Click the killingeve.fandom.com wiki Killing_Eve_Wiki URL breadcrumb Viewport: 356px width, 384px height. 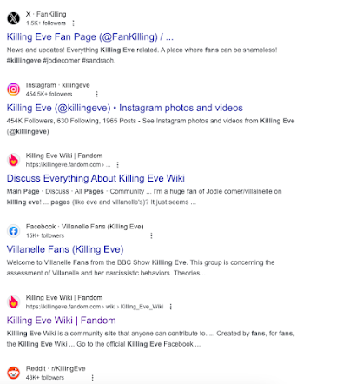tap(95, 307)
